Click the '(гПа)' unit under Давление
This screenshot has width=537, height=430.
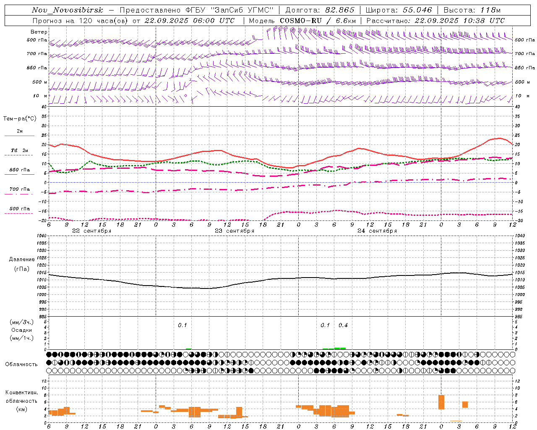[22, 269]
